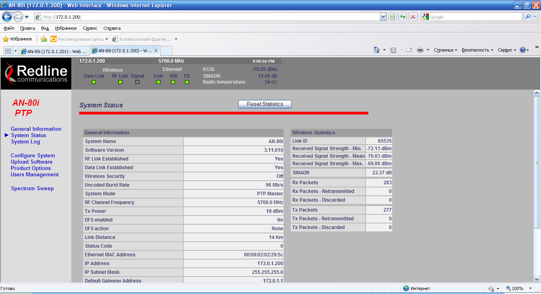Screen dimensions: 541x294
Task: Open the Users Management link
Action: point(35,174)
